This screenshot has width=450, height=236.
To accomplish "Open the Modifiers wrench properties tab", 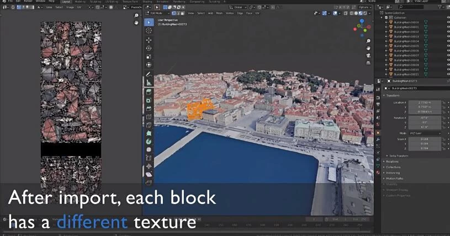I will click(x=378, y=140).
